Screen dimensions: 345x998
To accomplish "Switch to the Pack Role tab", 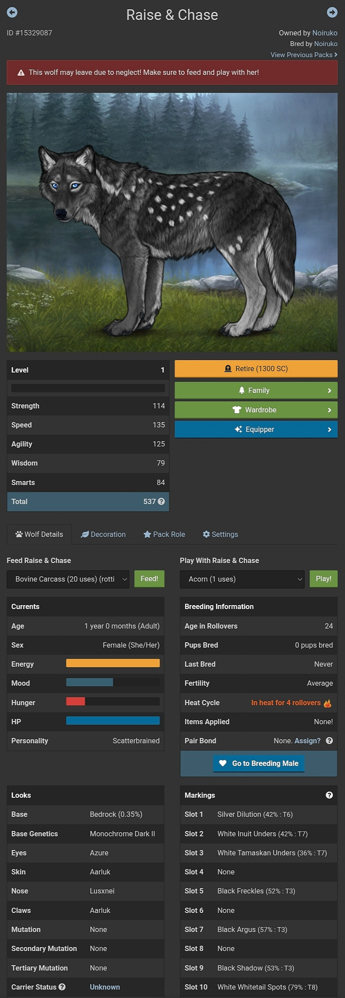I will 164,534.
